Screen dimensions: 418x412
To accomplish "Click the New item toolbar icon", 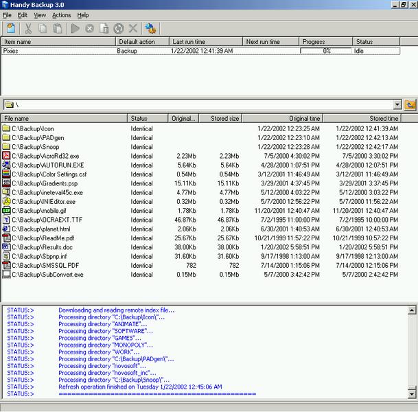I will coord(11,28).
